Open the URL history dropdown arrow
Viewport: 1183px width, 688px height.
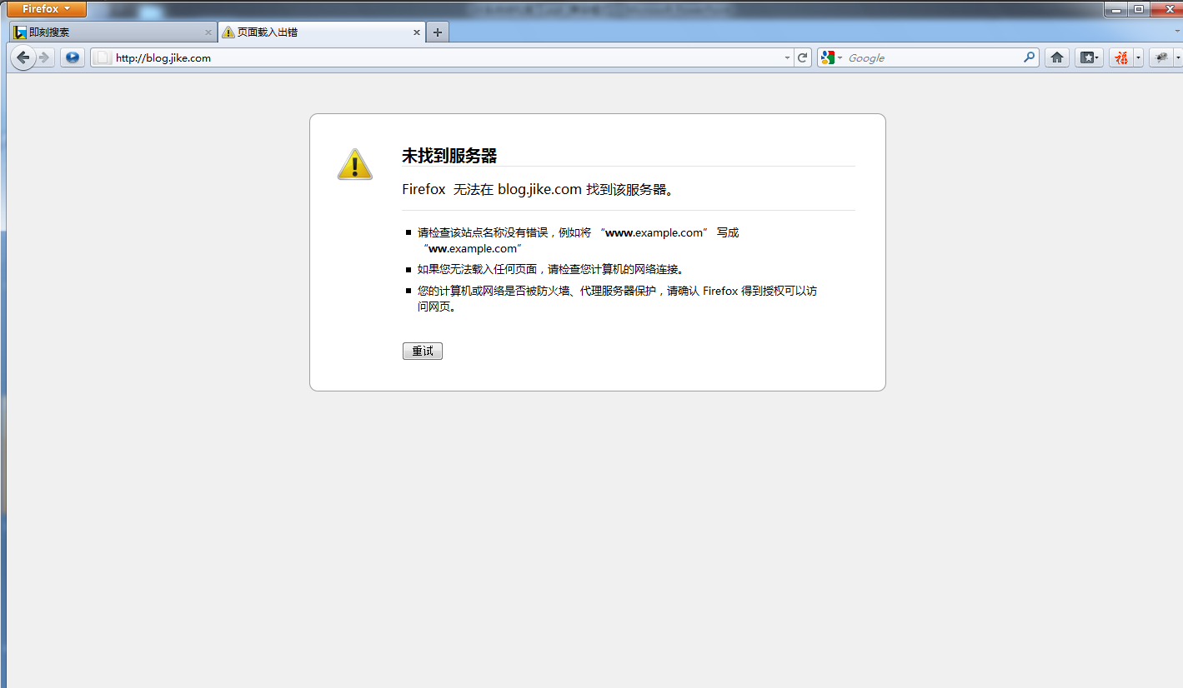point(787,58)
